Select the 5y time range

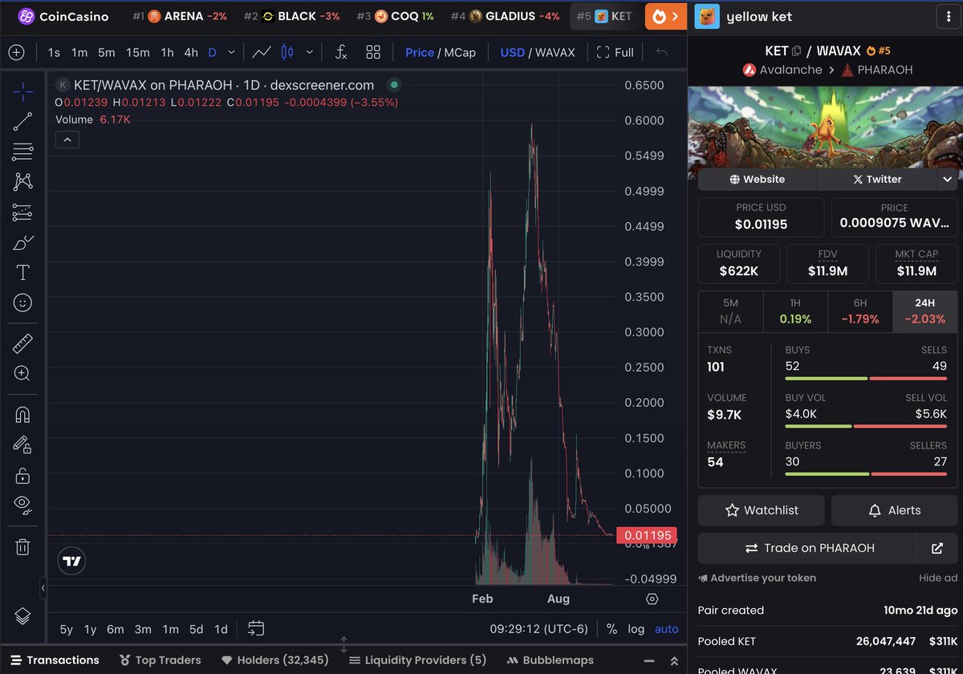click(x=66, y=629)
